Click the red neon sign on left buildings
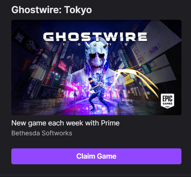This screenshot has height=177, width=191. pyautogui.click(x=62, y=66)
